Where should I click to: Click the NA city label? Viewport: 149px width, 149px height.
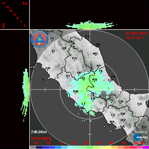click(x=112, y=122)
